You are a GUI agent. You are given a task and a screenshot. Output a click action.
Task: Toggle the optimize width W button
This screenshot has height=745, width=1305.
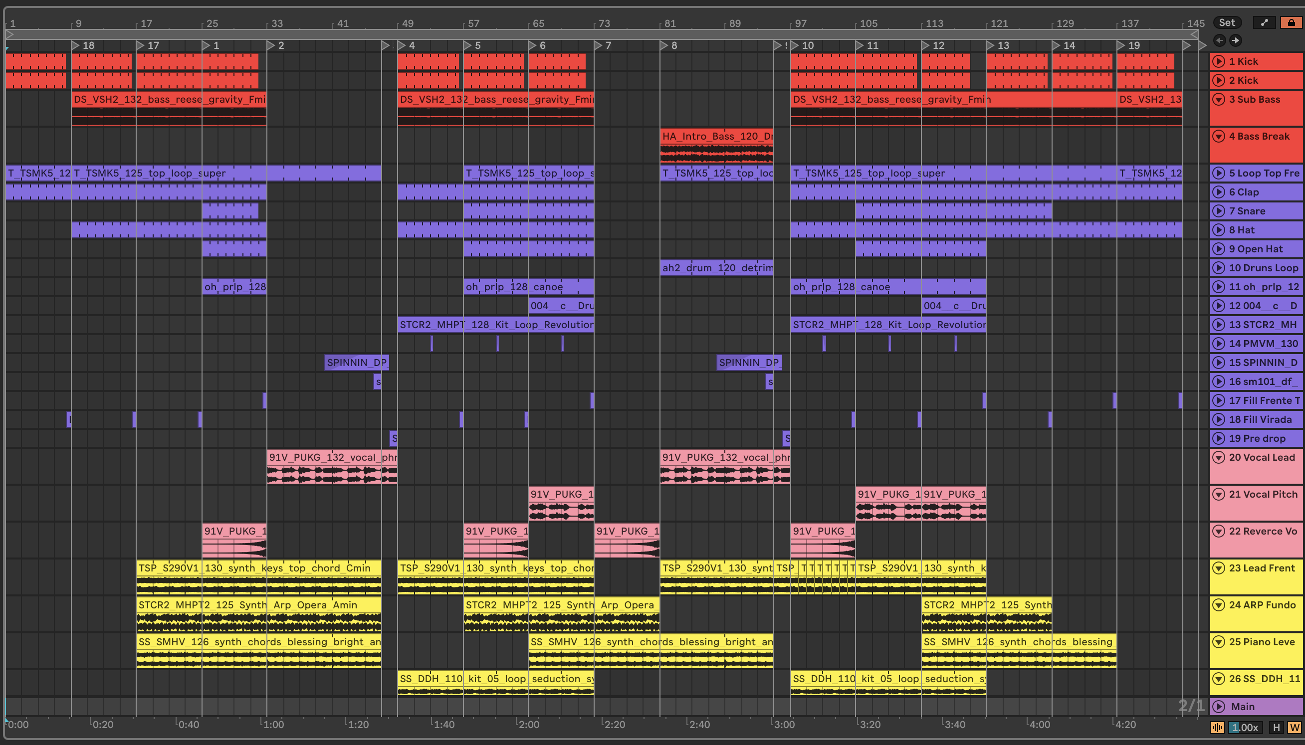point(1295,727)
